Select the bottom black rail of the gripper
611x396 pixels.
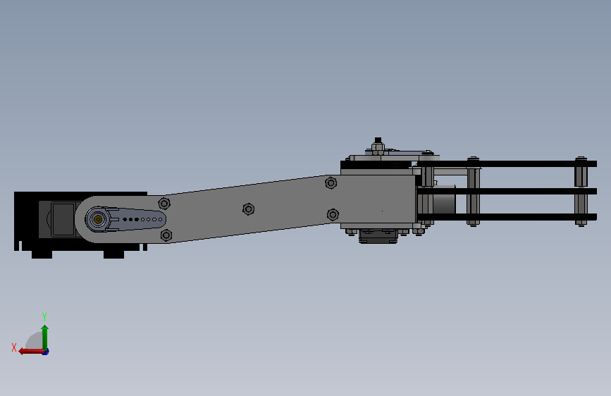[507, 217]
